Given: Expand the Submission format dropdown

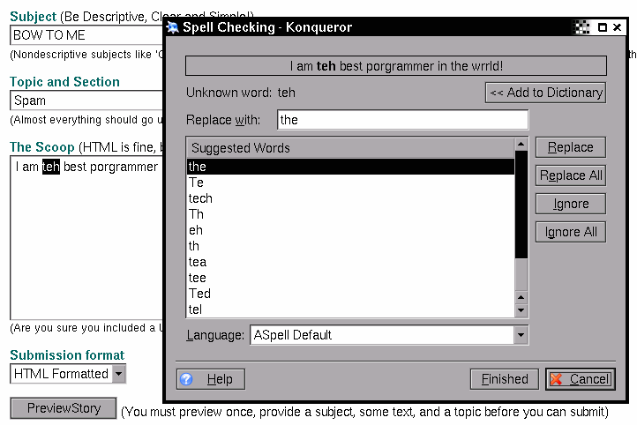Looking at the screenshot, I should (119, 374).
